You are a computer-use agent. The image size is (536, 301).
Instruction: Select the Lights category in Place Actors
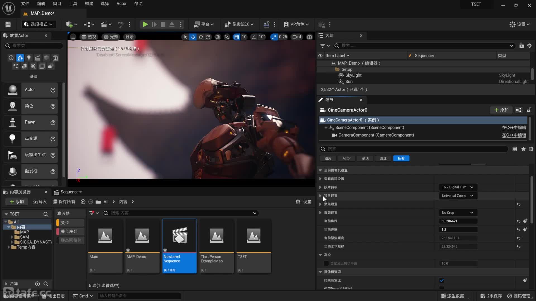(29, 58)
